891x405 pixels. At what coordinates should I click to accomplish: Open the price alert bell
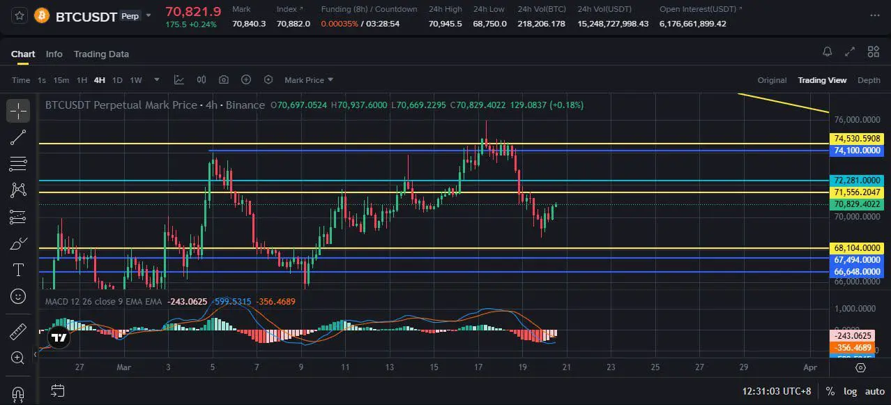coord(828,52)
